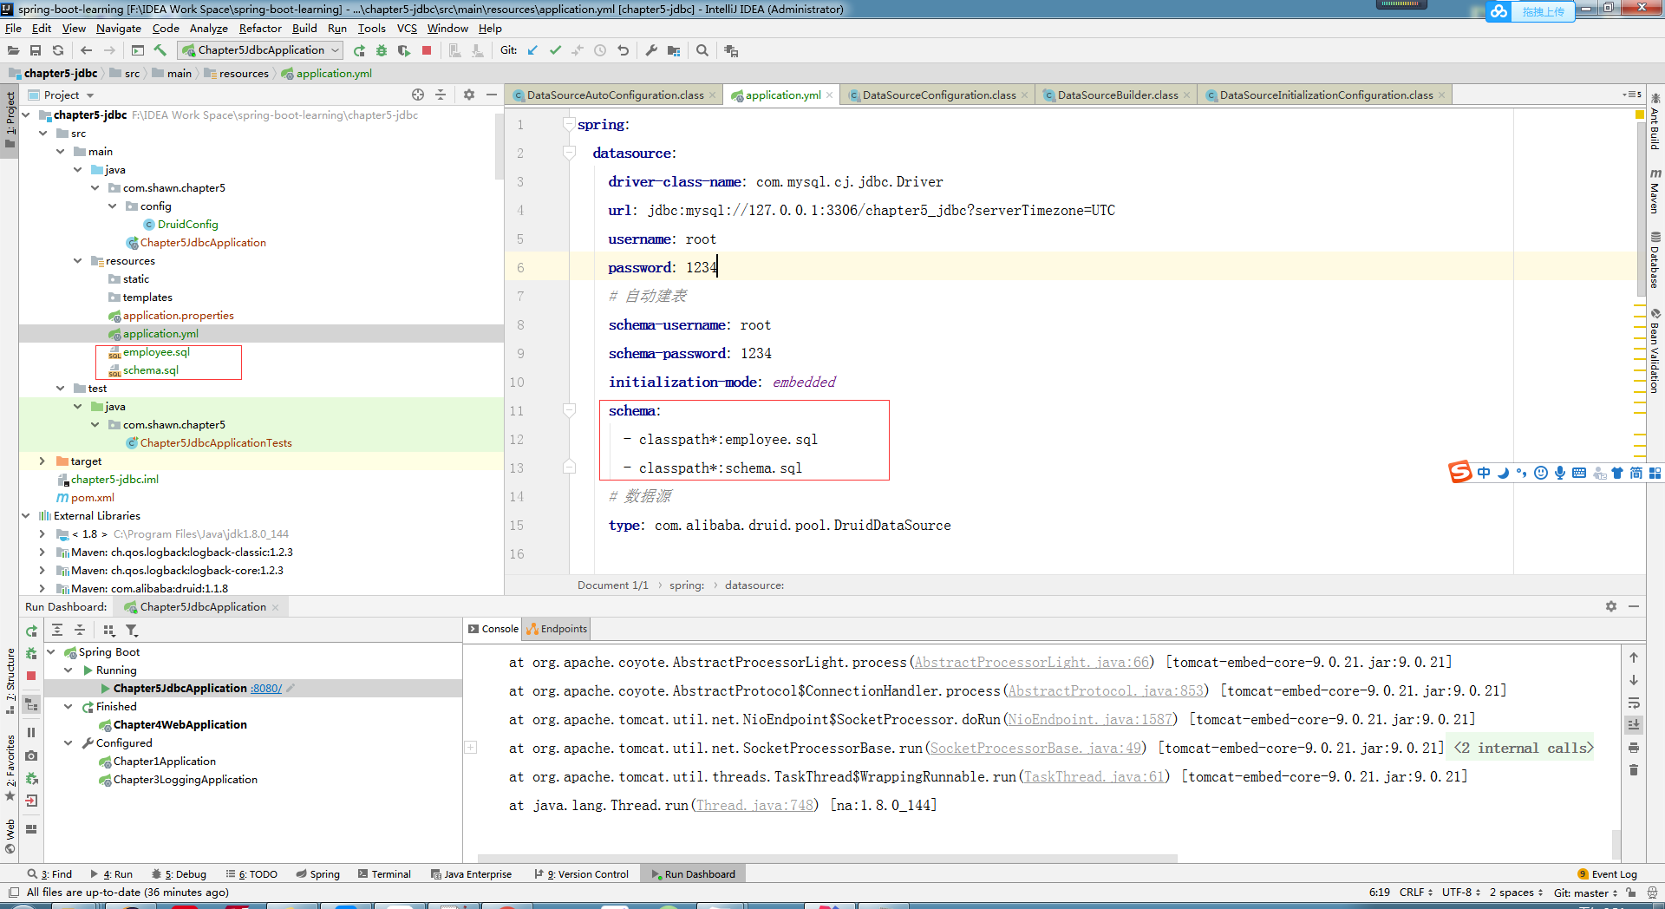Click the Save All toolbar icon

click(x=36, y=50)
